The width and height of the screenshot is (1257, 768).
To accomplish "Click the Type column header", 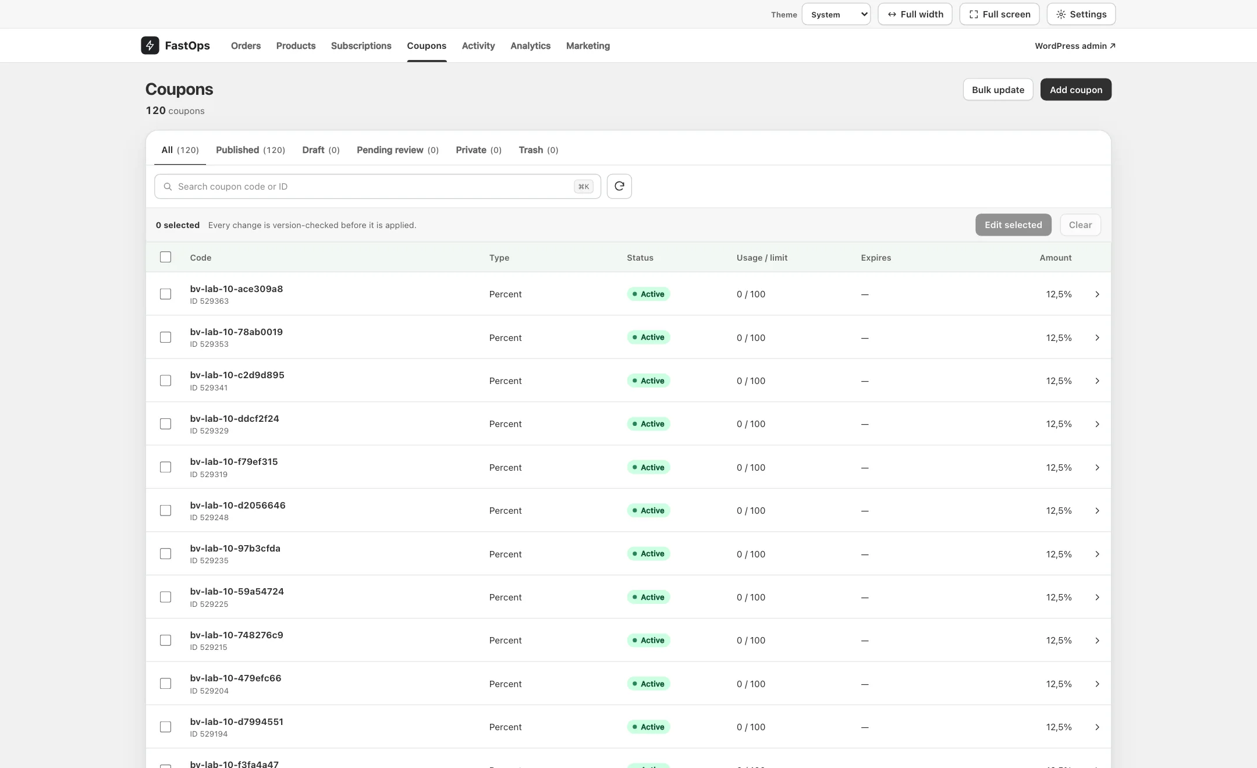I will click(x=499, y=258).
